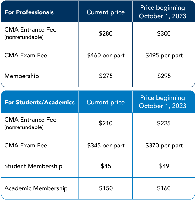Click the $275 membership price
This screenshot has height=200, width=196.
point(106,76)
